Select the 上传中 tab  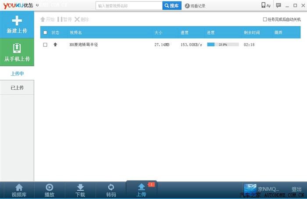(x=17, y=73)
